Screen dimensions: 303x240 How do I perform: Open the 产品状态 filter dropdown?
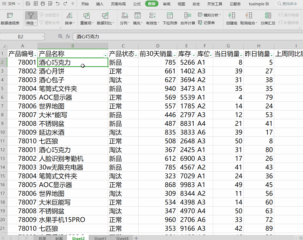(136, 55)
